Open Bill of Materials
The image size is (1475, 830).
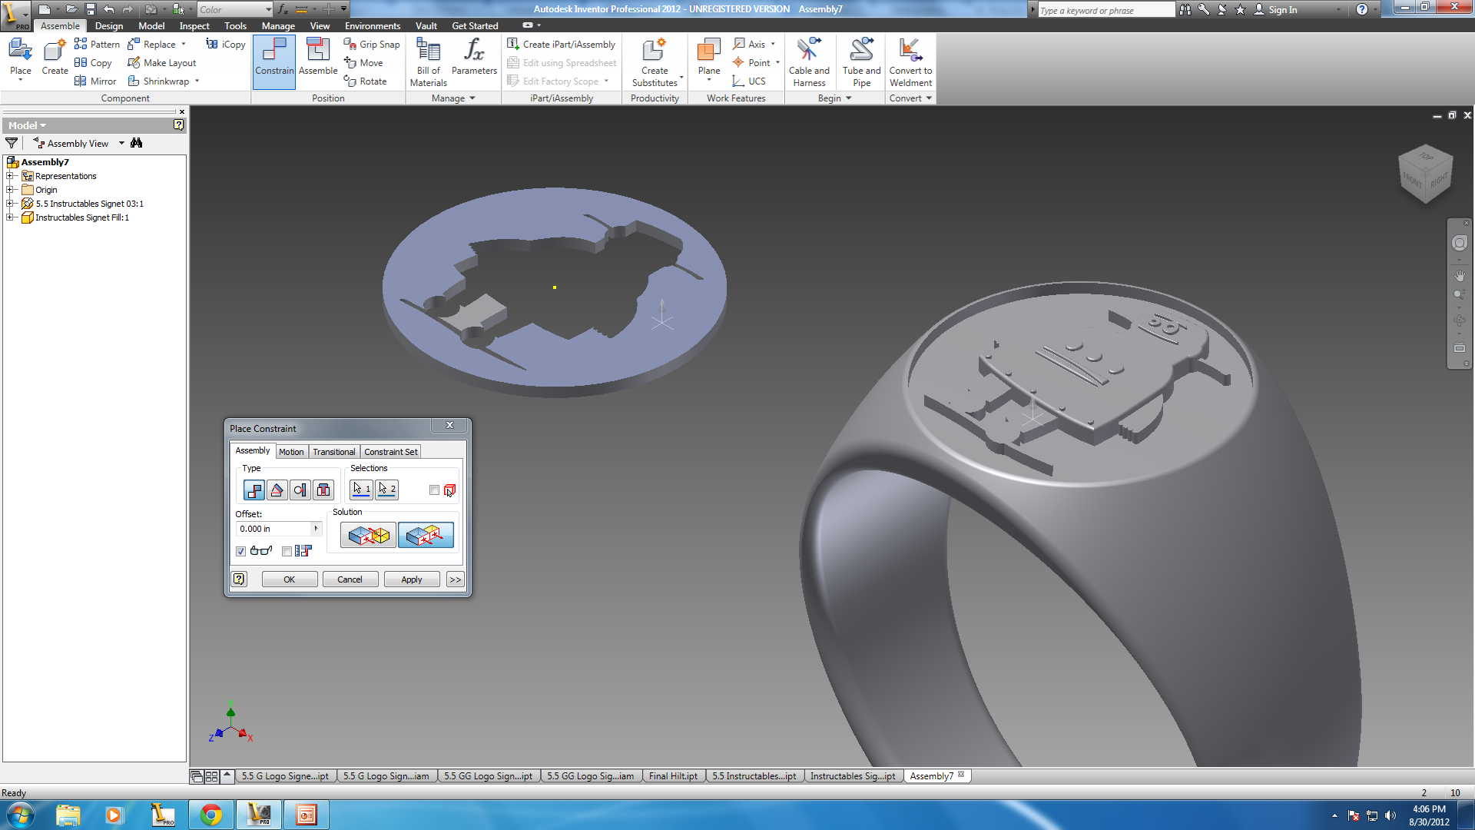click(428, 61)
